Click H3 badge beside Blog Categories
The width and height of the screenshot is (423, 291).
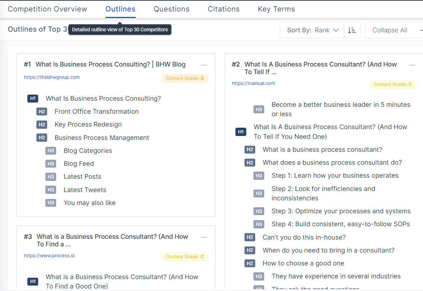[51, 151]
